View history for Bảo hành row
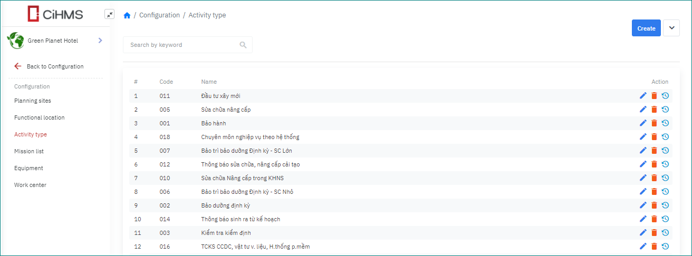Viewport: 692px width, 256px height. click(665, 123)
